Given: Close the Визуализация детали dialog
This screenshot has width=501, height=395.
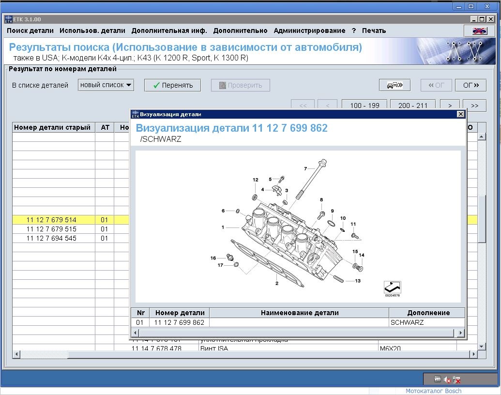Looking at the screenshot, I should pos(460,114).
